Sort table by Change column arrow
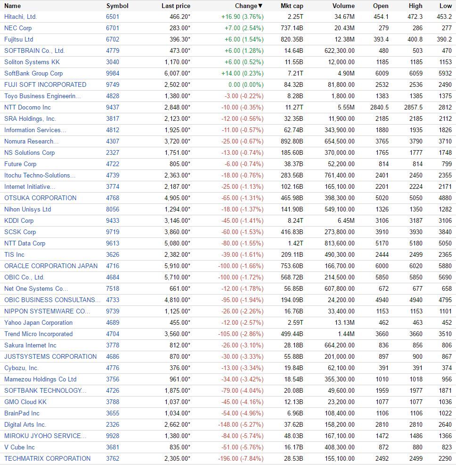 point(260,6)
